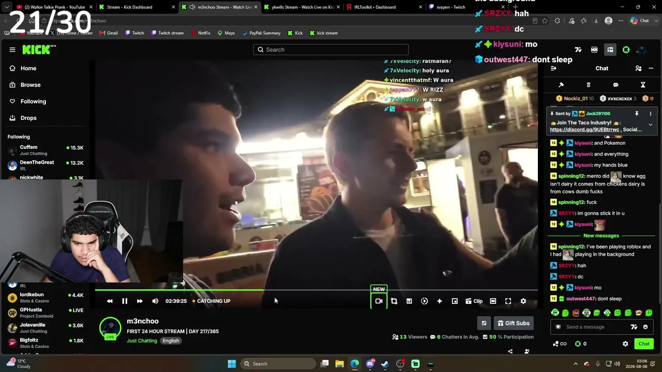Open the profile avatar menu in top bar
Screen dimensions: 662x372
(641, 50)
